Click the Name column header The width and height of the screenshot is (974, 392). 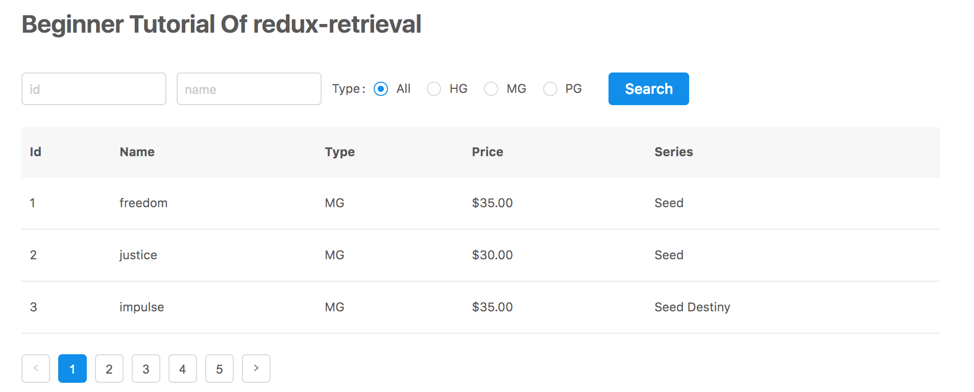[x=137, y=152]
